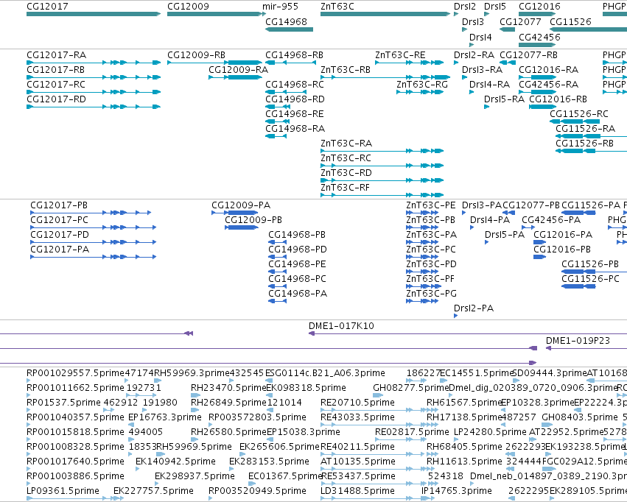The height and width of the screenshot is (502, 627).
Task: Select transcript CG12077-RB
Action: tap(528, 54)
